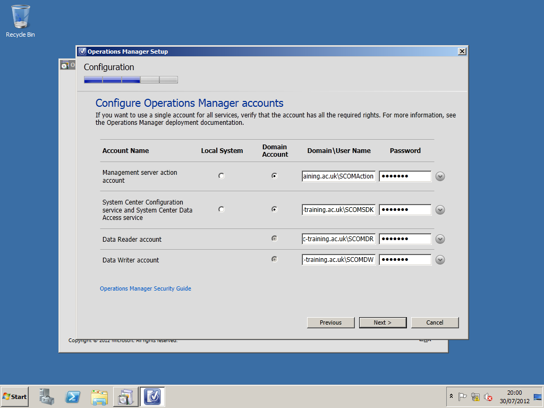Click the SCOMDW user name field
The height and width of the screenshot is (408, 544).
tap(338, 259)
